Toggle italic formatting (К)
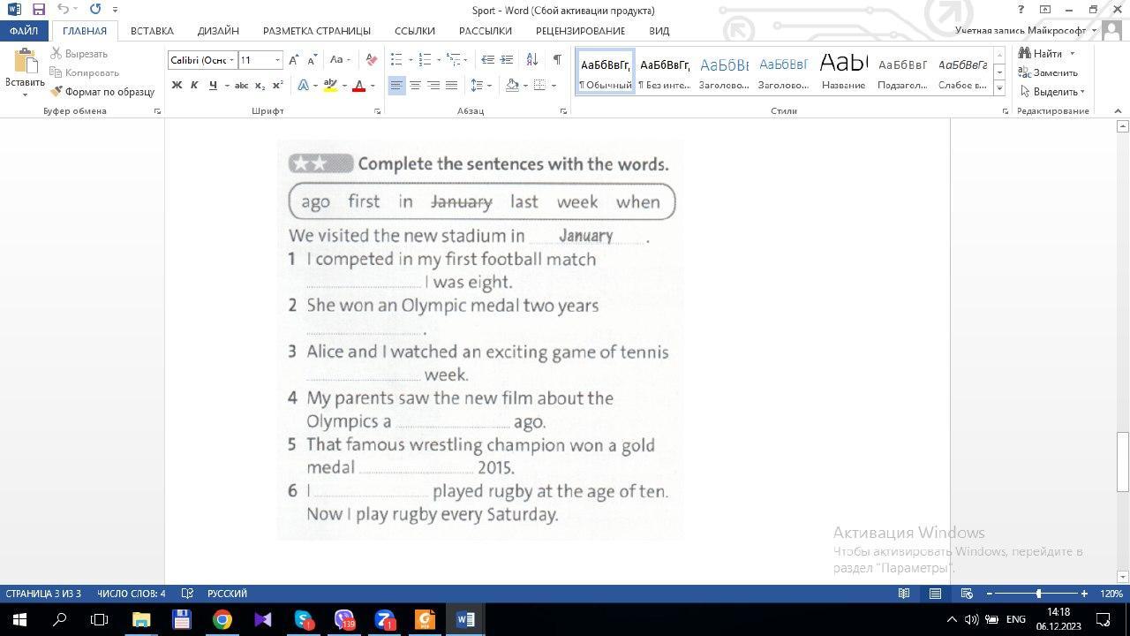The height and width of the screenshot is (636, 1130). (194, 86)
